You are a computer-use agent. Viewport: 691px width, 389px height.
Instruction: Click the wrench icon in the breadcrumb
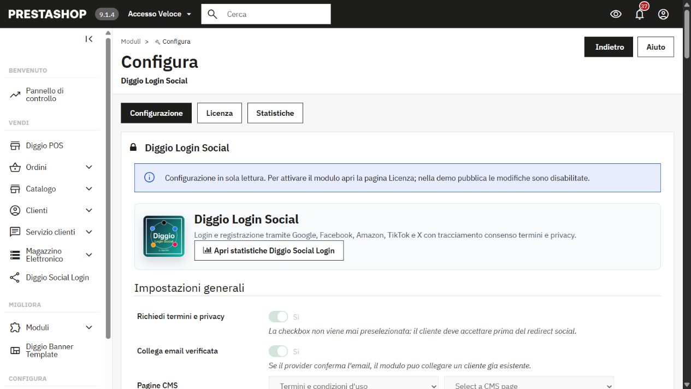point(158,42)
